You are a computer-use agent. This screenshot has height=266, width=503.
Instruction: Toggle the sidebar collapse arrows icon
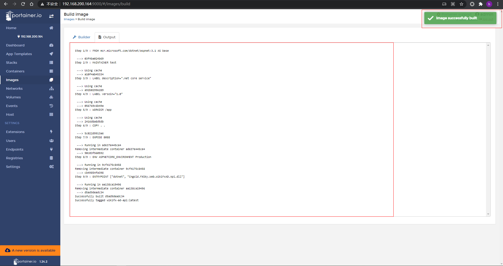51,16
